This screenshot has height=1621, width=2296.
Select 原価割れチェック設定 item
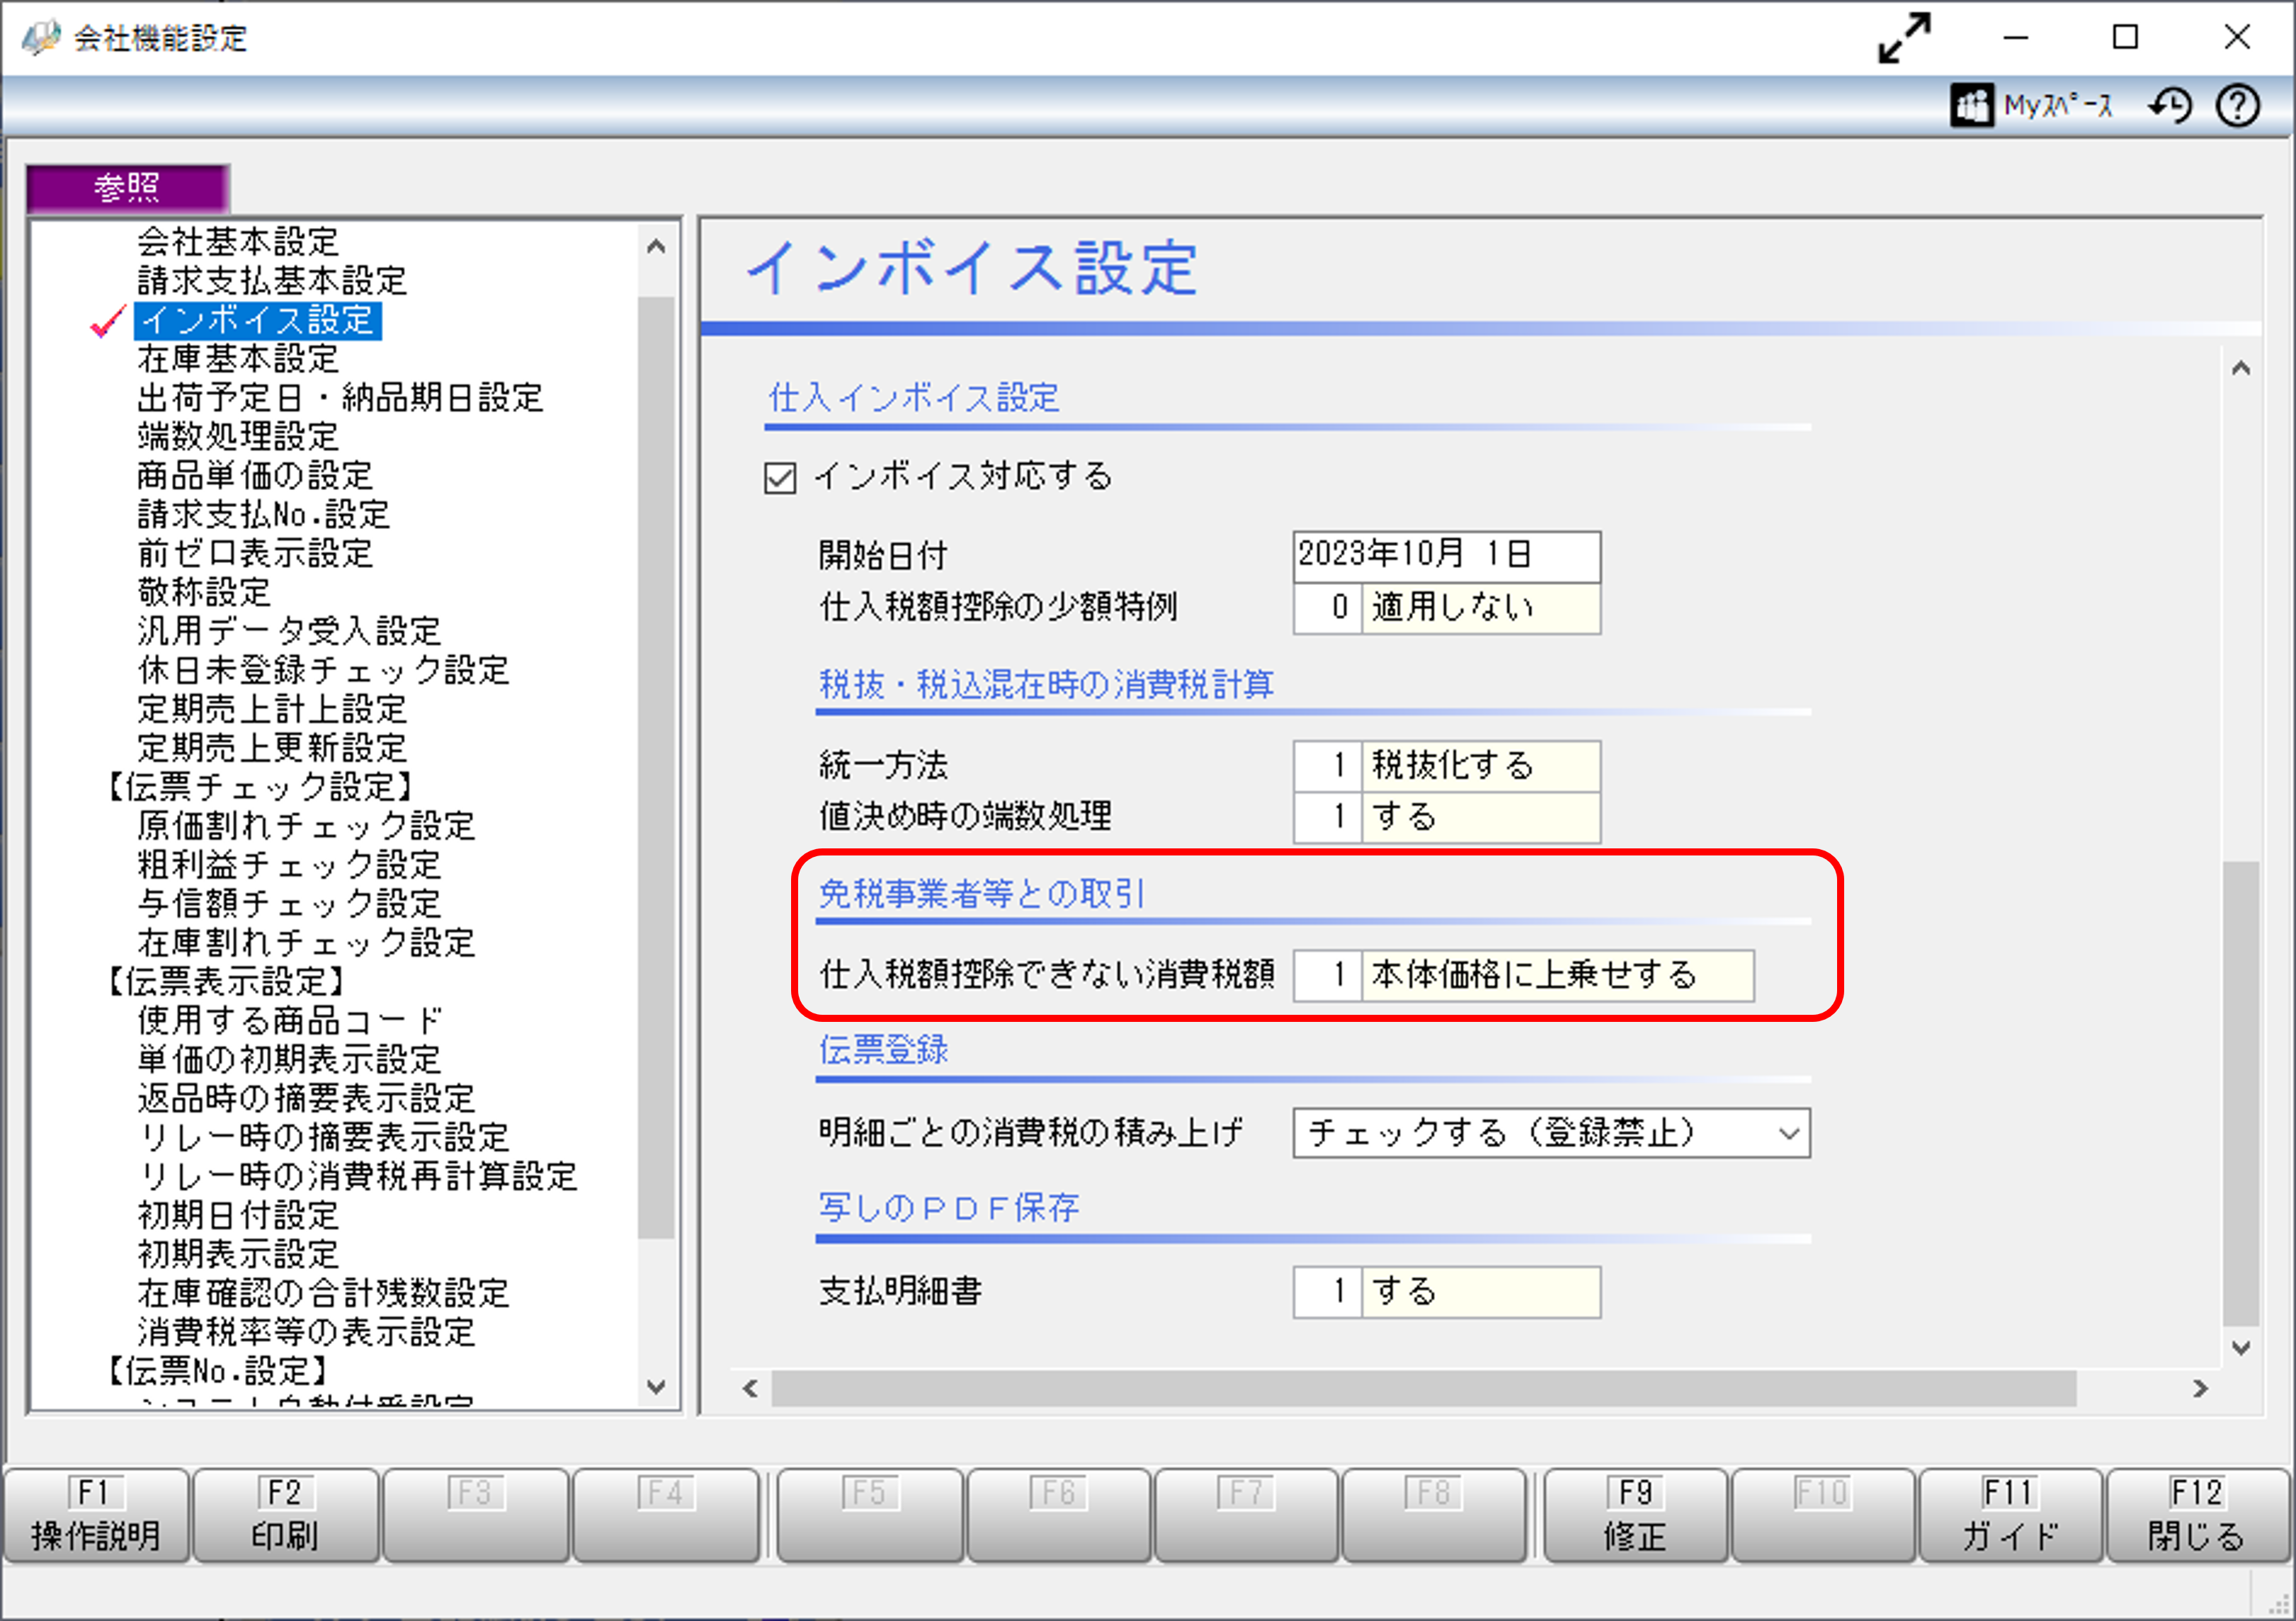coord(306,826)
